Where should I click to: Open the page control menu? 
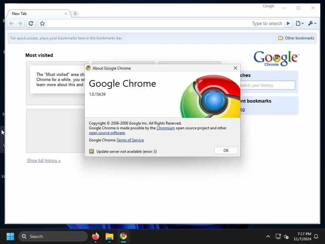(x=300, y=23)
